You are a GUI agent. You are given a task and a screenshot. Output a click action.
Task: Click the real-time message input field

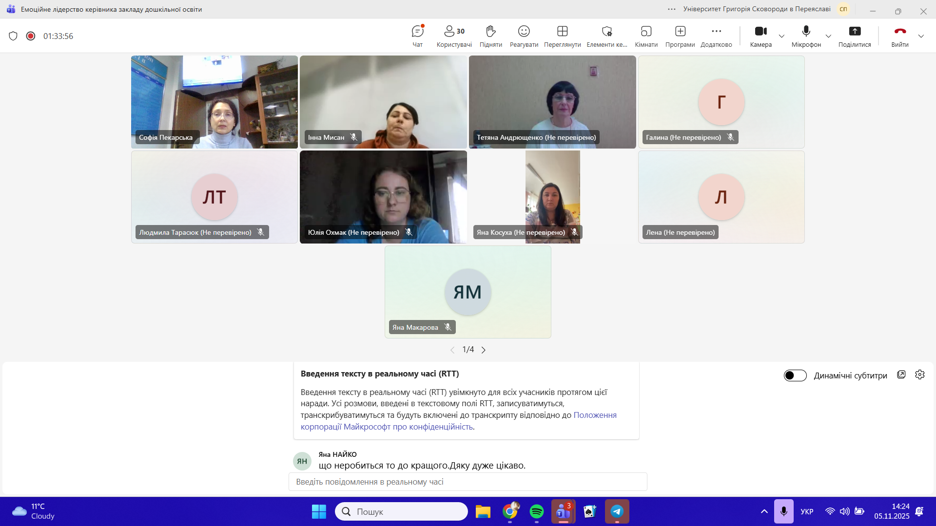click(x=468, y=482)
